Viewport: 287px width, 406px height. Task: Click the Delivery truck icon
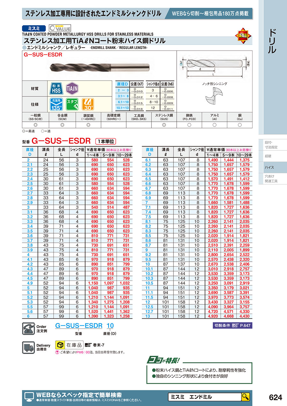coord(29,347)
